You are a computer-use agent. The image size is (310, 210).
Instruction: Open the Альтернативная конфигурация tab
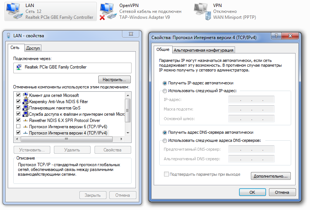pos(204,50)
